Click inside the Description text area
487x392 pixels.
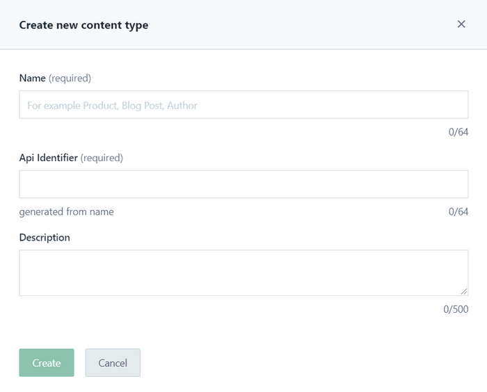point(243,272)
